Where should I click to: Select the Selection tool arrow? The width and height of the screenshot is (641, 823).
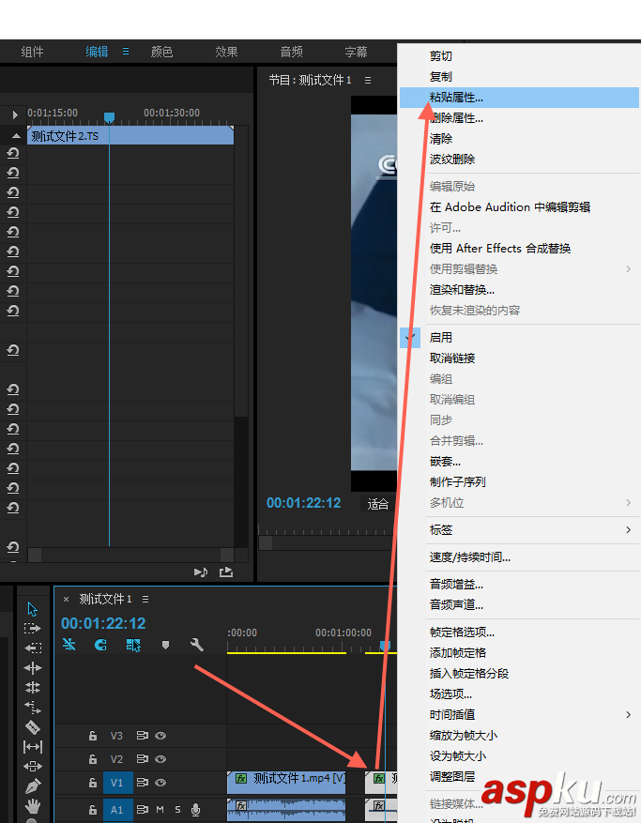click(33, 609)
